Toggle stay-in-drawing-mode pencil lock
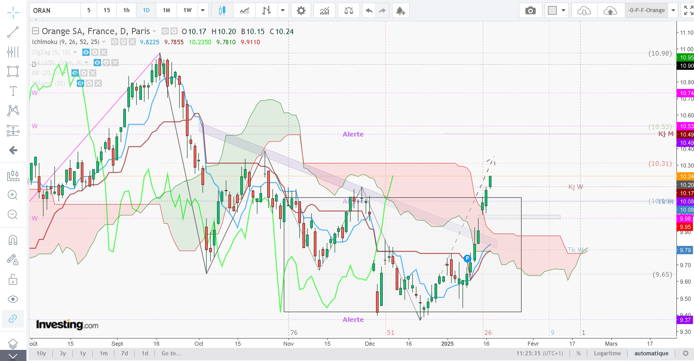This screenshot has width=694, height=361. (13, 260)
